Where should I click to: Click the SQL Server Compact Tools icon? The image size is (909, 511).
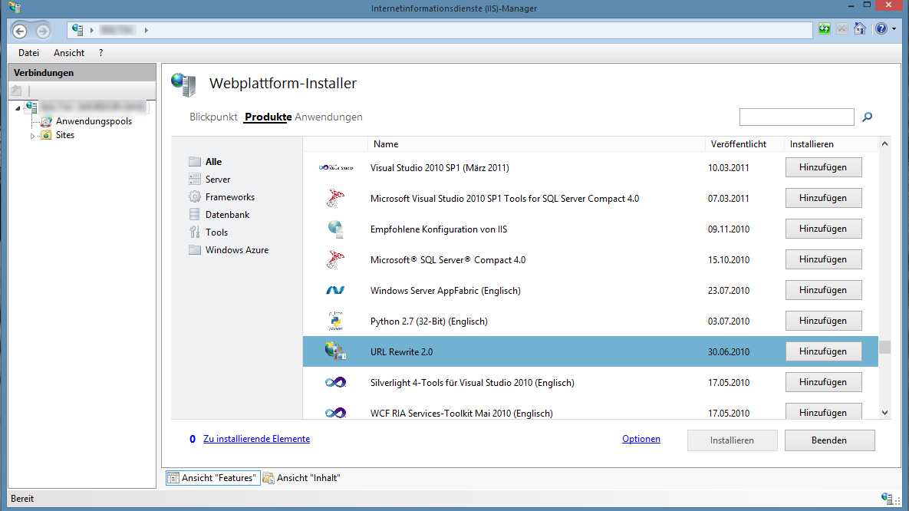click(x=335, y=199)
